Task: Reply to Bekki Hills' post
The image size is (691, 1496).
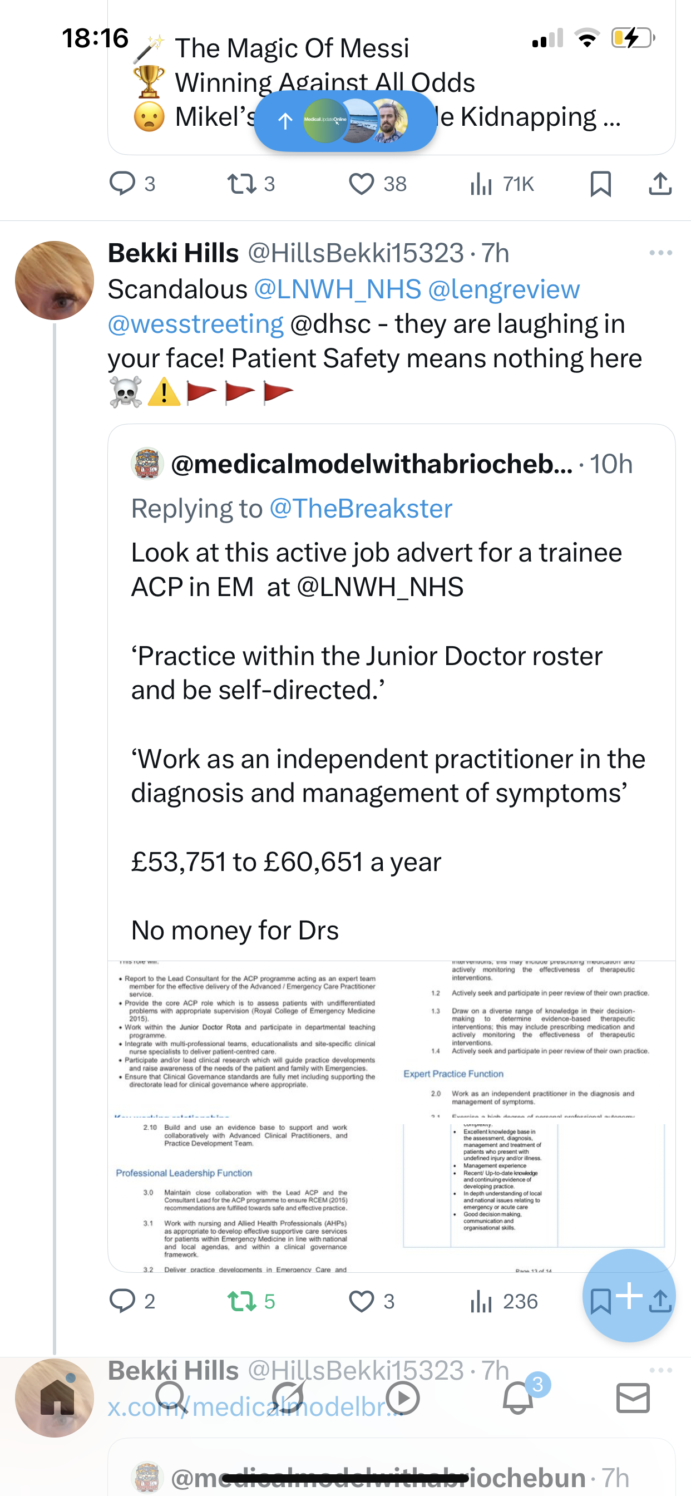Action: click(x=122, y=1301)
